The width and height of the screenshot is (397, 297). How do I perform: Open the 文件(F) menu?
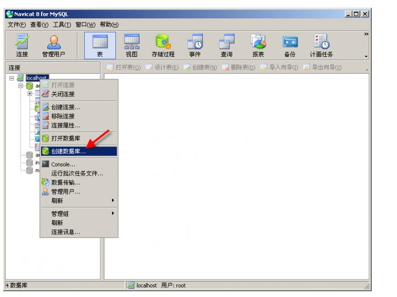tap(17, 25)
